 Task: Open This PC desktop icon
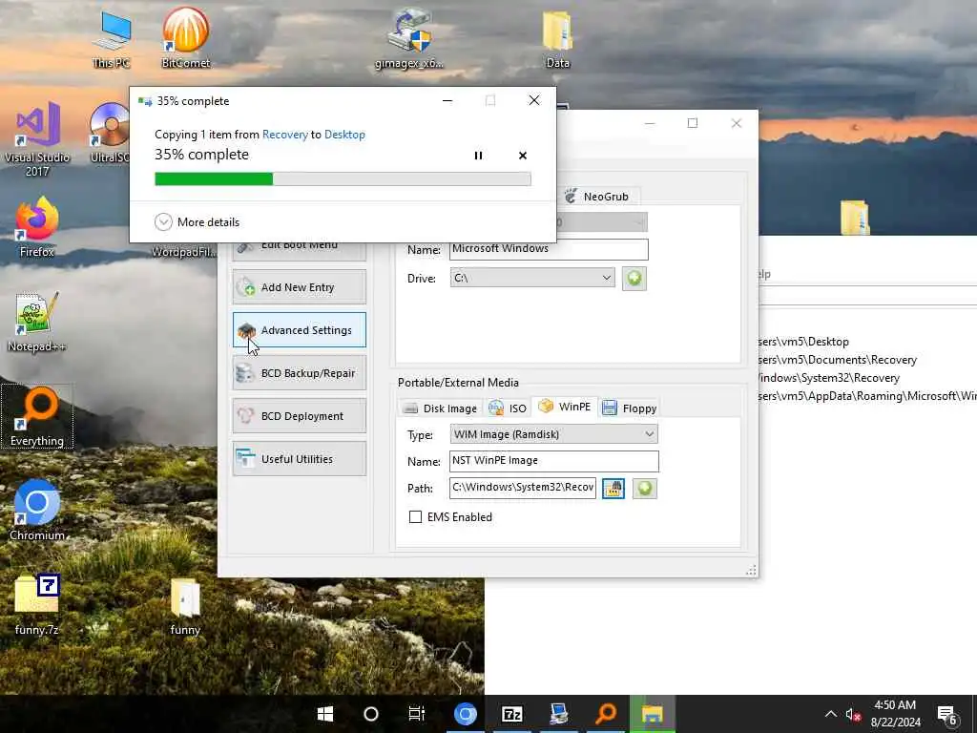pyautogui.click(x=112, y=38)
